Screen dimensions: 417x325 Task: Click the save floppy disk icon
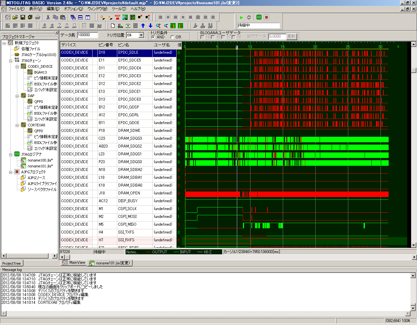22,17
